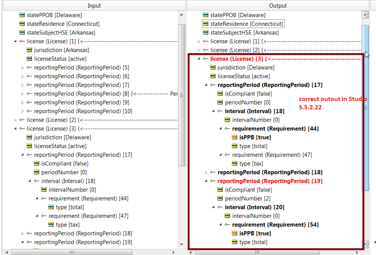Select requirement (Requirement) [54] in Output
Screen dimensions: 376x255
point(275,225)
